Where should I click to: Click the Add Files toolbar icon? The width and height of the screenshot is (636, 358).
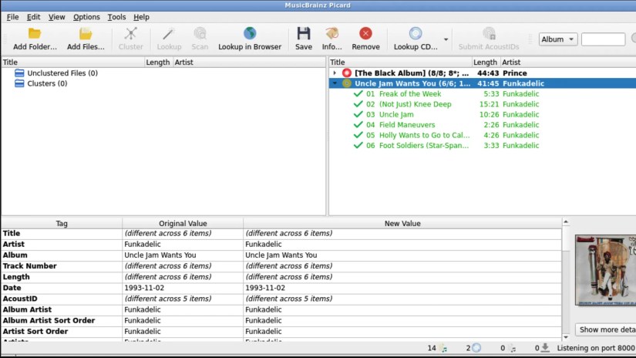(x=86, y=34)
